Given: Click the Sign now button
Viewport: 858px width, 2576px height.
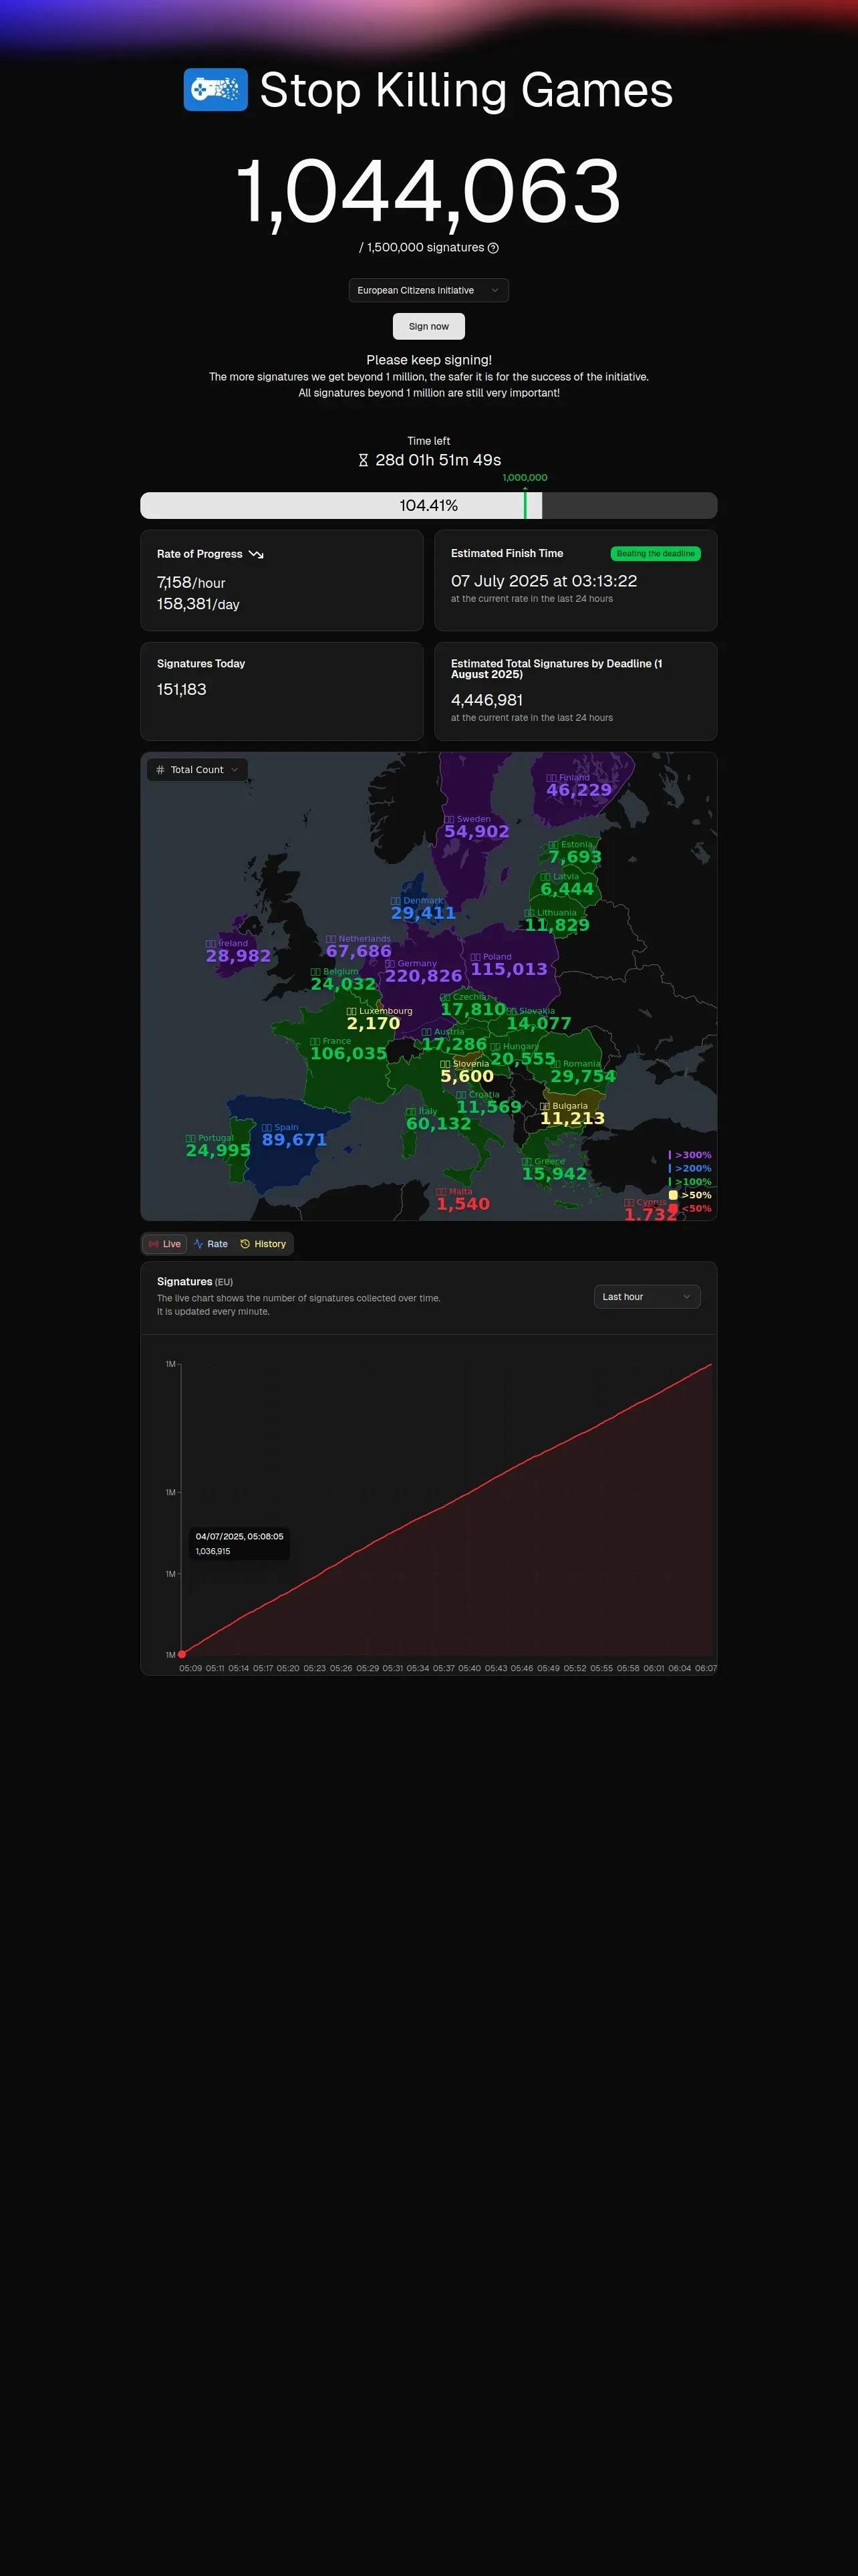Looking at the screenshot, I should click(x=428, y=326).
